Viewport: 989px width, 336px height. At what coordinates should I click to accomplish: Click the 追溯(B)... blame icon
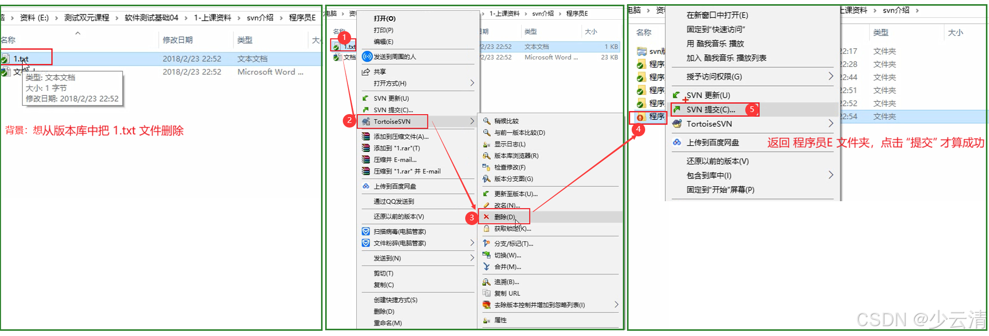(486, 282)
